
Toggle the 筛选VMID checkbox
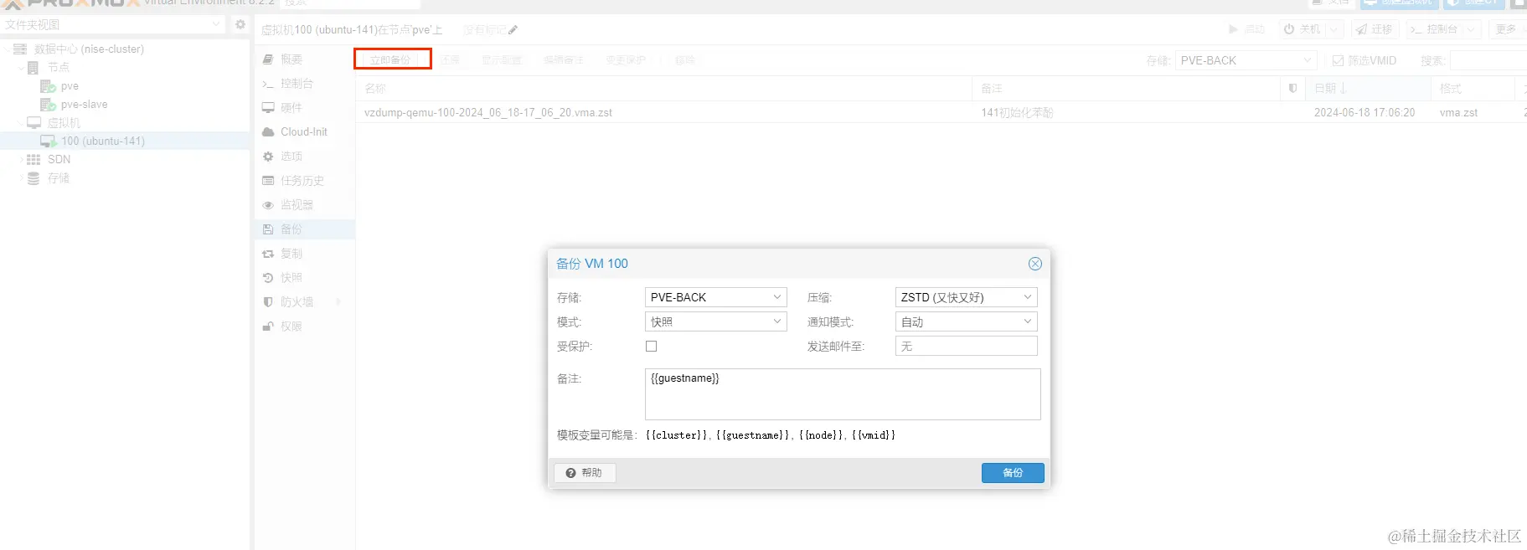click(x=1338, y=61)
